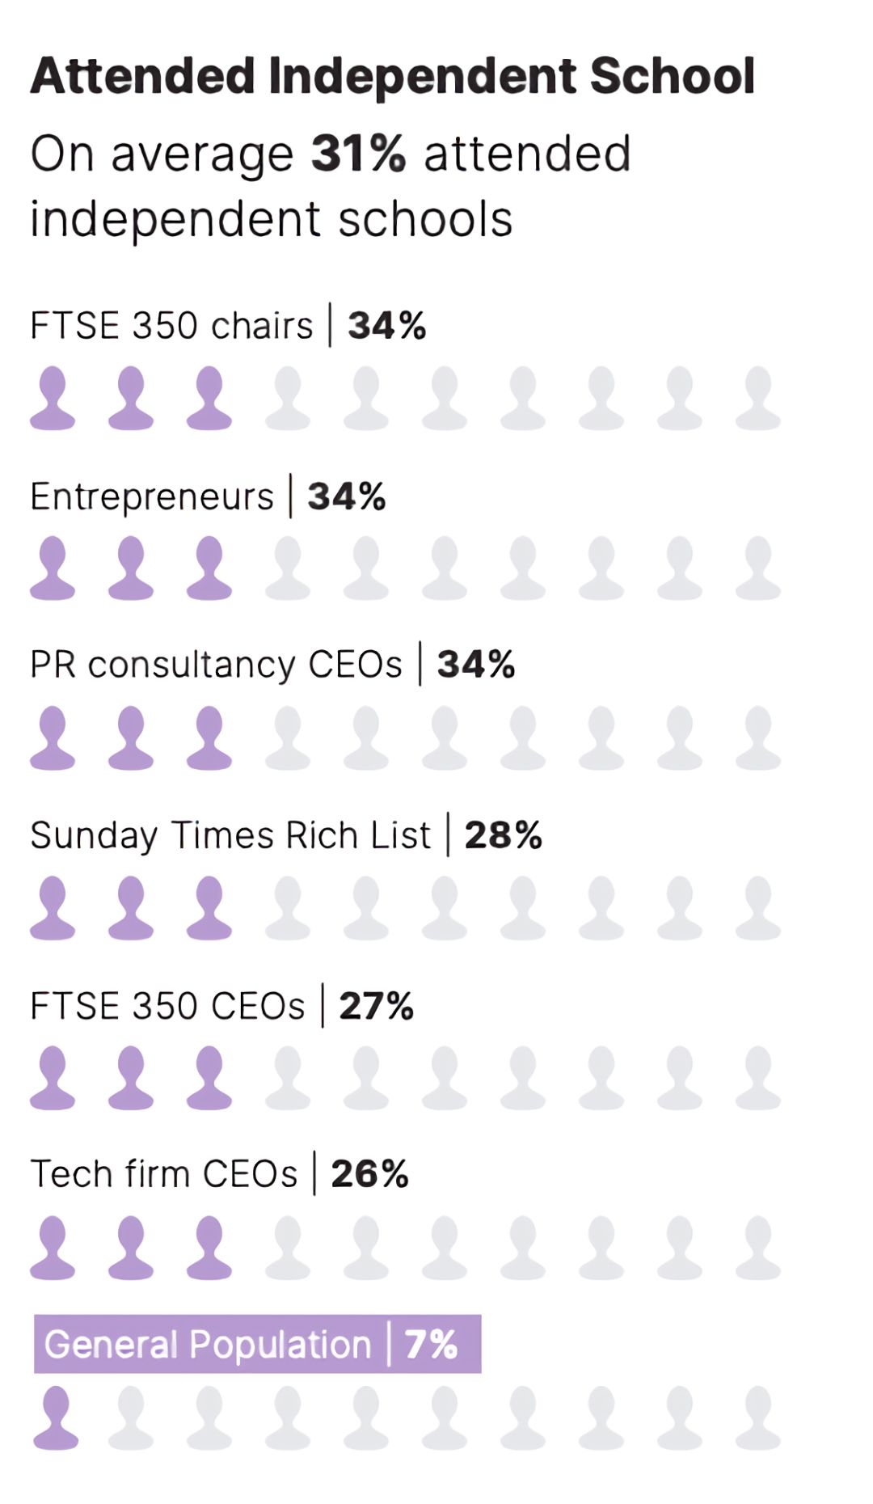Click last grey person icon under FTSE 350 chairs
Screen dimensions: 873x1504
(757, 397)
